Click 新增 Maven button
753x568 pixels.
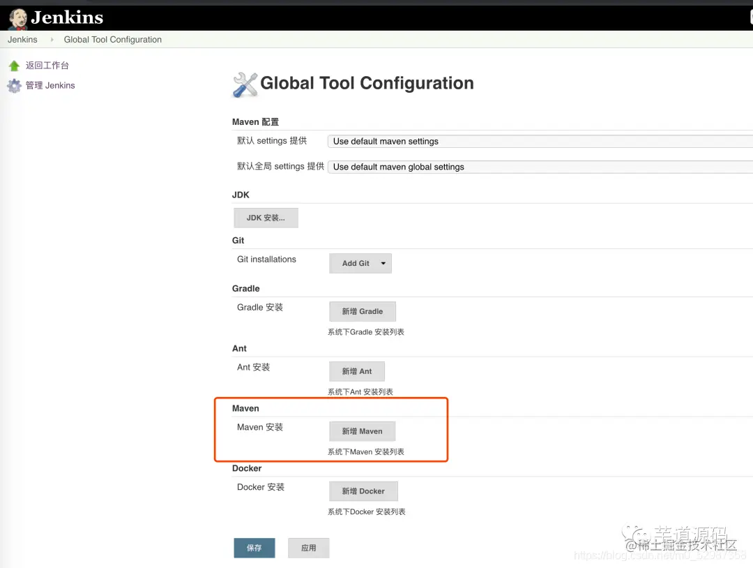[363, 431]
